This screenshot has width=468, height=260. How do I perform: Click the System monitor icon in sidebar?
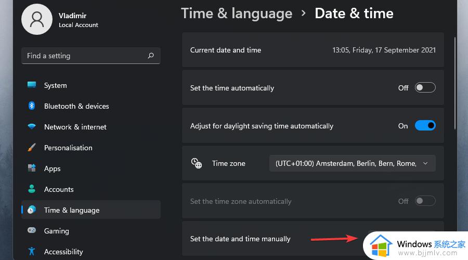click(x=32, y=85)
